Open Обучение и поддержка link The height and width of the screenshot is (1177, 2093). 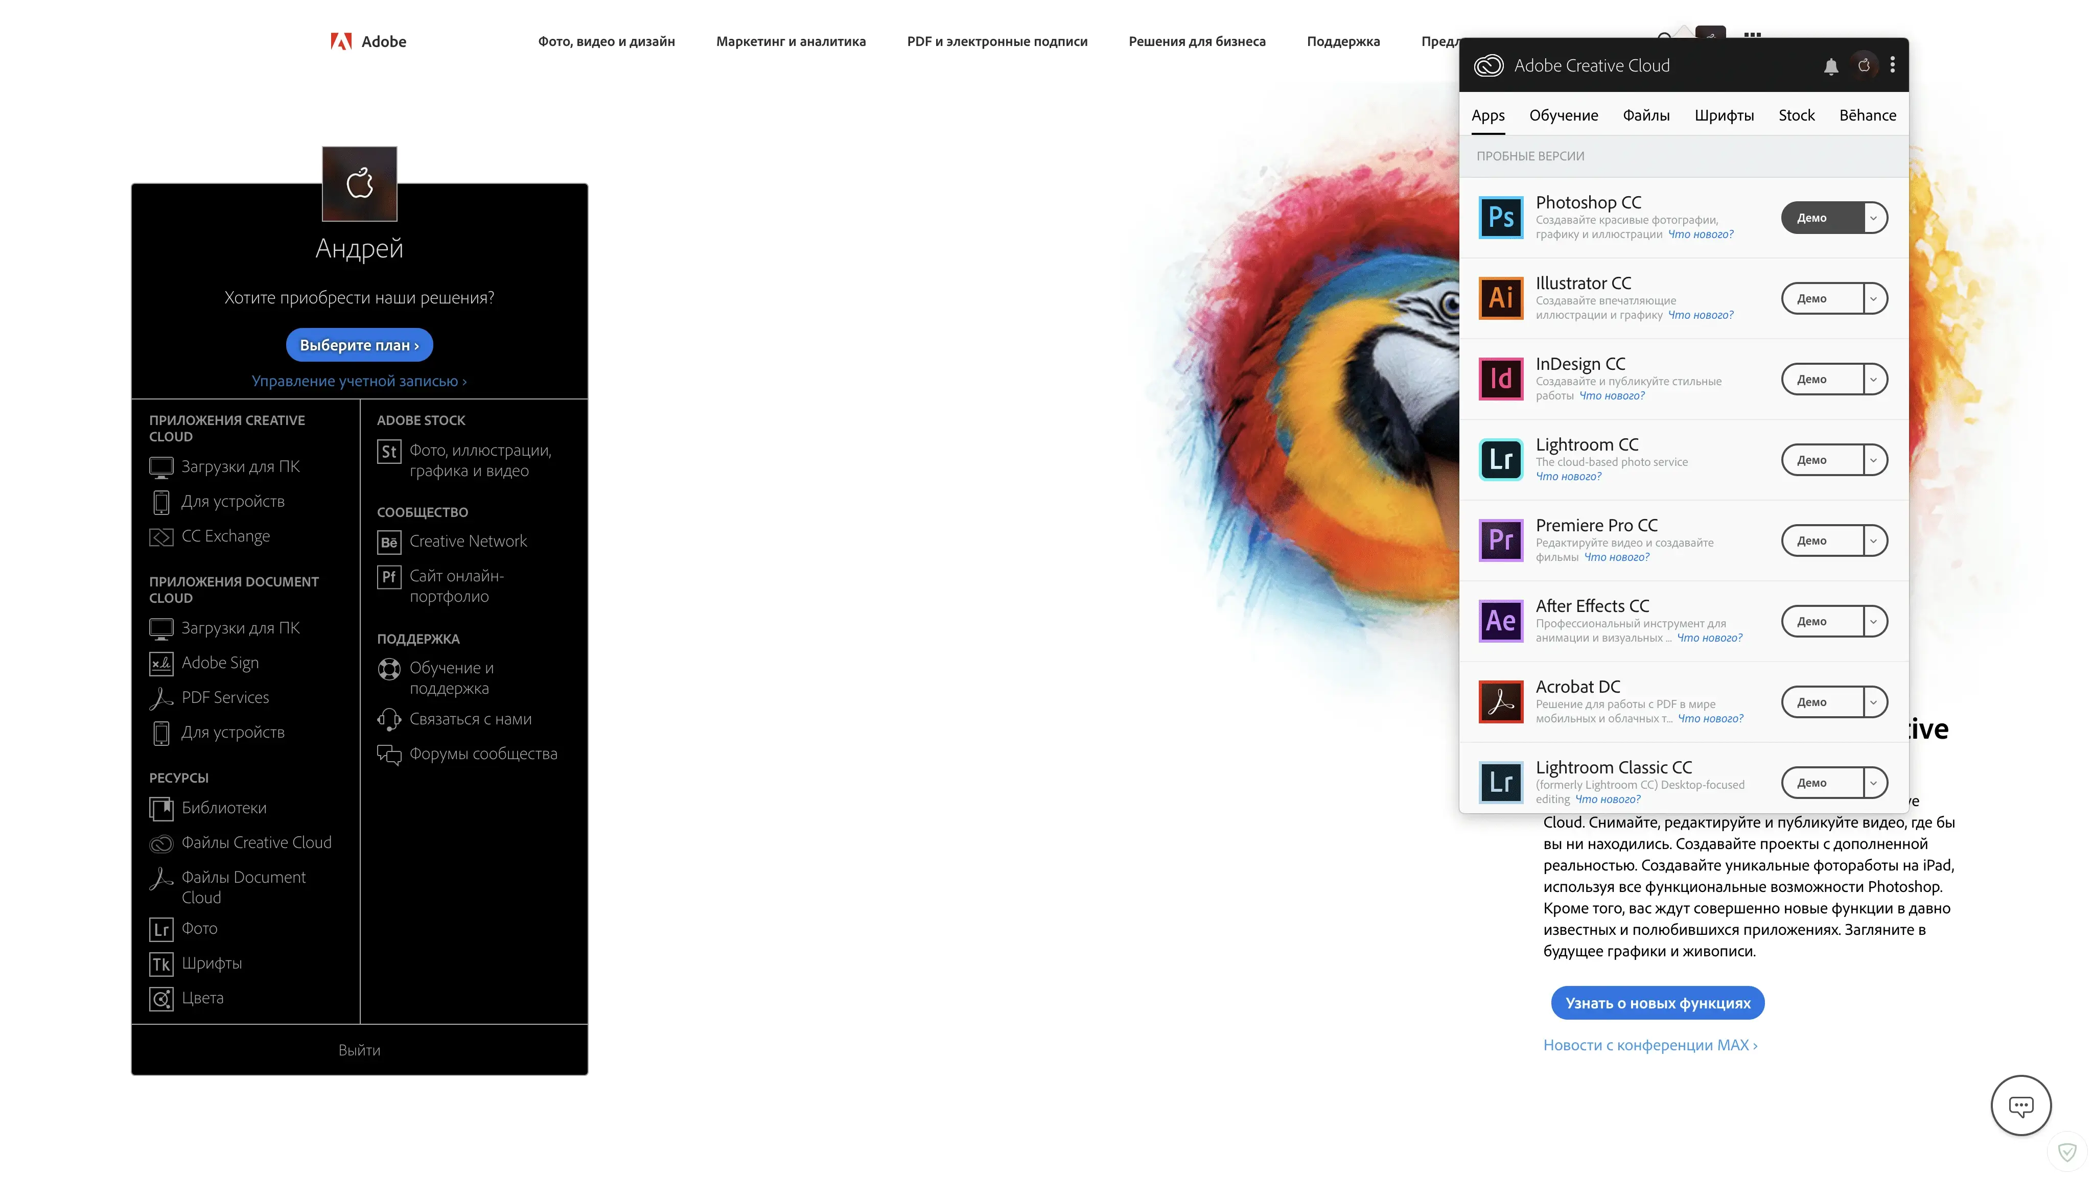point(452,678)
